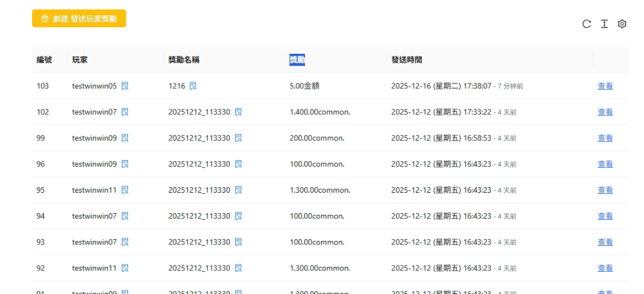
Task: Click the reward name search icon in row 92
Action: point(238,268)
